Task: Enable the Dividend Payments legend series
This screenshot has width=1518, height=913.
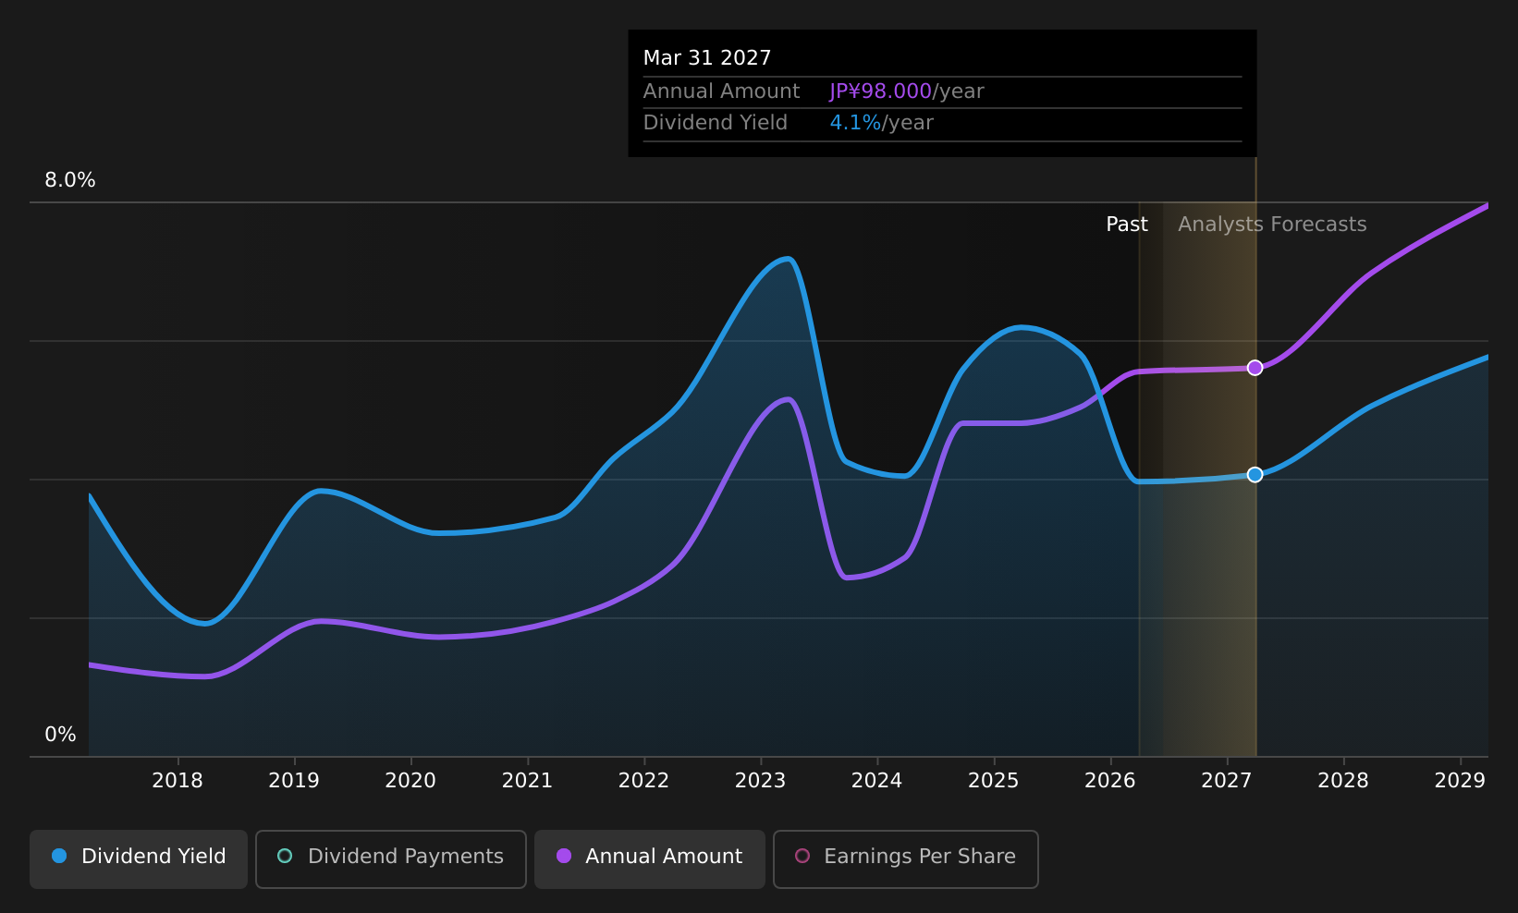Action: pyautogui.click(x=391, y=858)
